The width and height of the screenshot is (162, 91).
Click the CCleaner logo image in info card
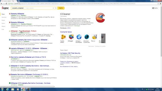pos(100,18)
